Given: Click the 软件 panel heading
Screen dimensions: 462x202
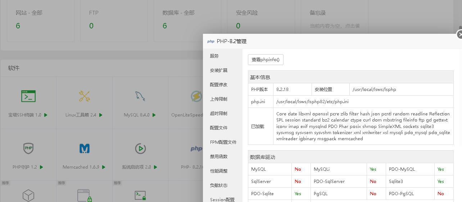Looking at the screenshot, I should [x=14, y=68].
